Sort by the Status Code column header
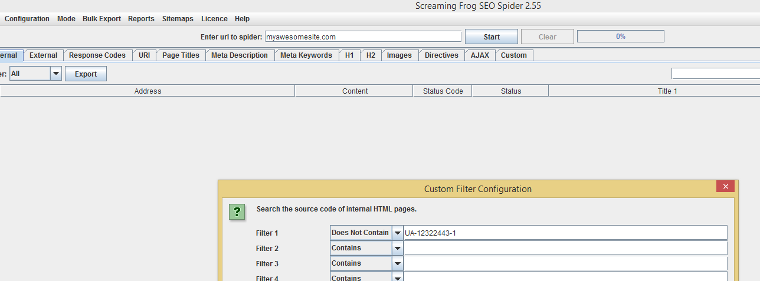The image size is (760, 281). tap(443, 91)
